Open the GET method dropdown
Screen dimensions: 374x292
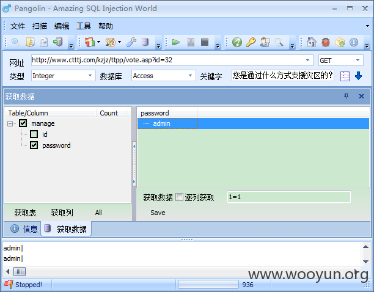click(358, 60)
